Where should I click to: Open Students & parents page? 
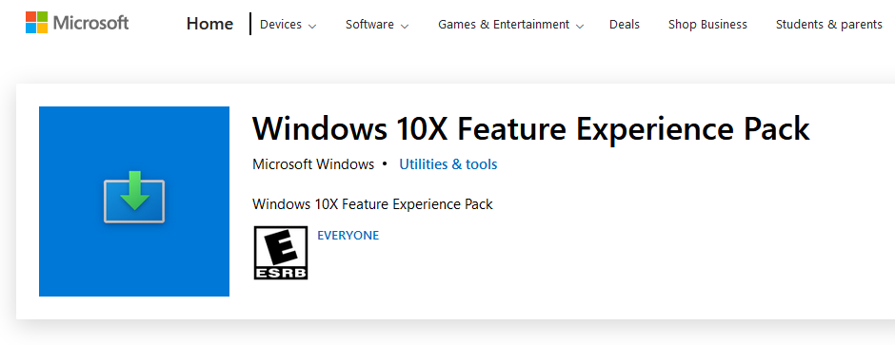828,25
